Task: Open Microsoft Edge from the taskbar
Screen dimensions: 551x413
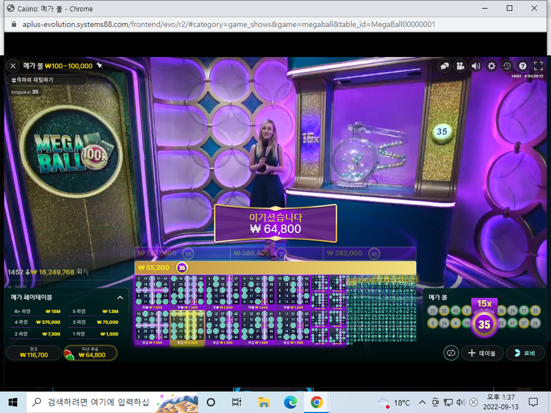Action: tap(290, 402)
